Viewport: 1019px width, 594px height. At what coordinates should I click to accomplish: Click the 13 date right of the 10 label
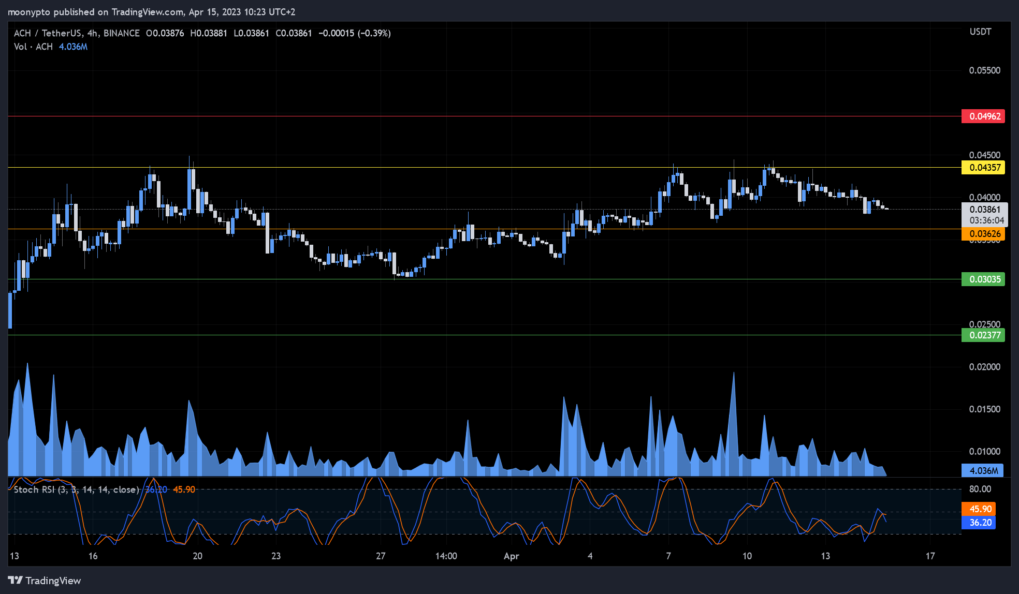click(825, 556)
